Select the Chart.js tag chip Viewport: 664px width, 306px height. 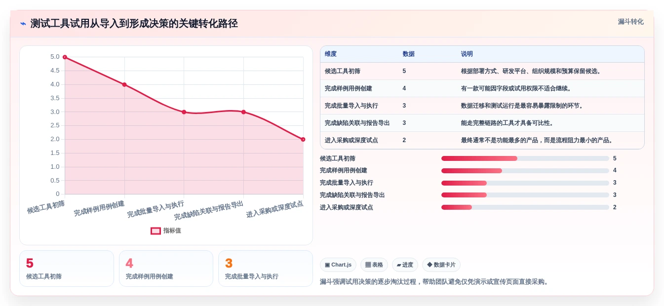point(338,265)
